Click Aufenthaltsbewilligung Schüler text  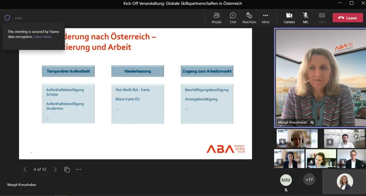(65, 92)
